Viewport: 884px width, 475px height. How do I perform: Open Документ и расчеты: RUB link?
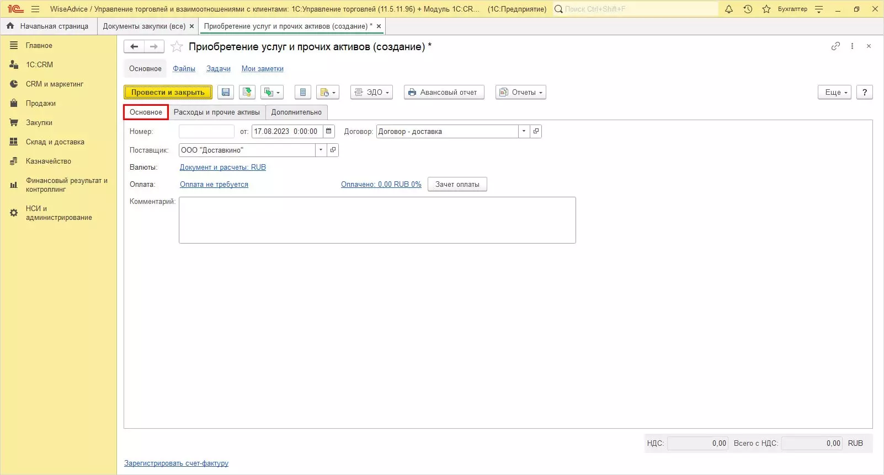(x=223, y=167)
